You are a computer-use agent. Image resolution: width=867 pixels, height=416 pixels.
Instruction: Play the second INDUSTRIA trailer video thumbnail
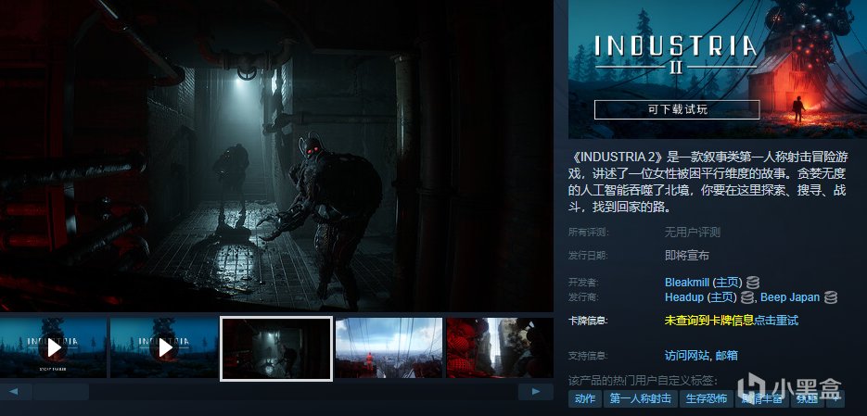(164, 347)
